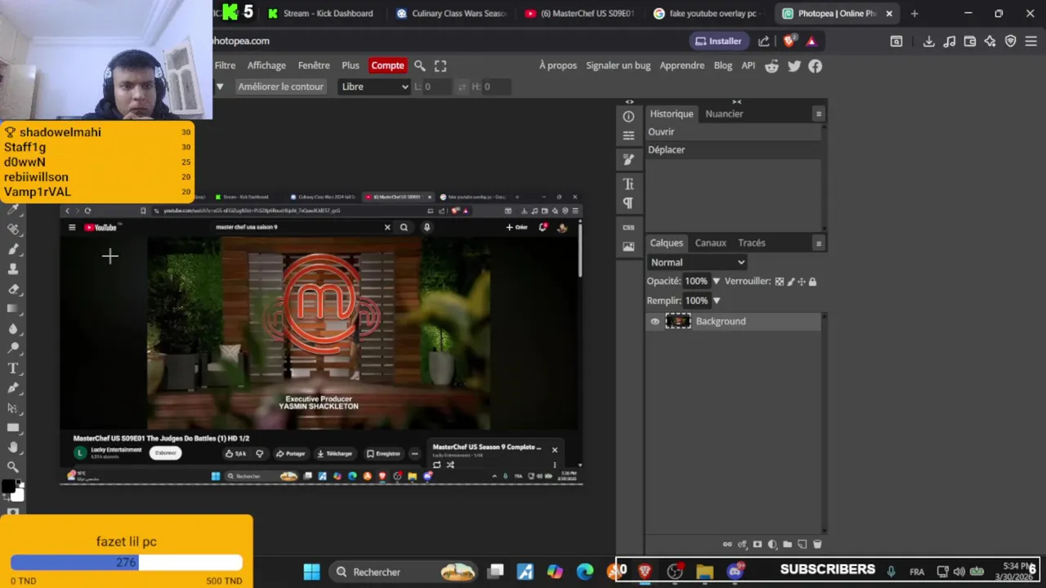
Task: Create a new layer folder
Action: point(787,544)
